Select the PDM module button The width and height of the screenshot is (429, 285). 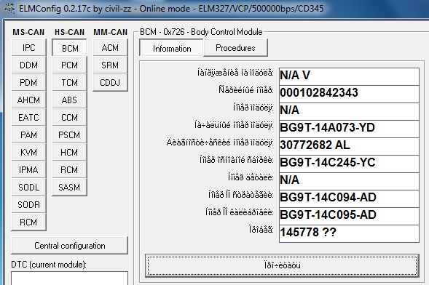(28, 83)
